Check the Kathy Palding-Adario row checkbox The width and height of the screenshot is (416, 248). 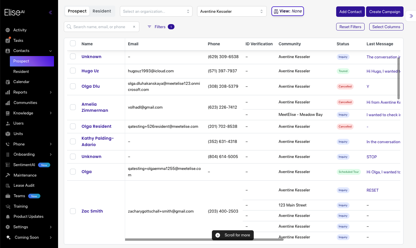pyautogui.click(x=73, y=141)
